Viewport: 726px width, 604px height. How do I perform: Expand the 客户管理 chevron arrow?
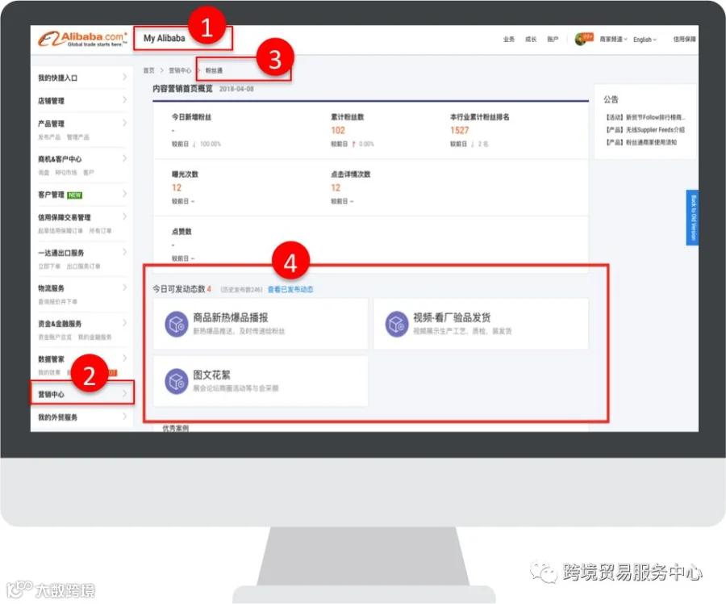tap(124, 195)
